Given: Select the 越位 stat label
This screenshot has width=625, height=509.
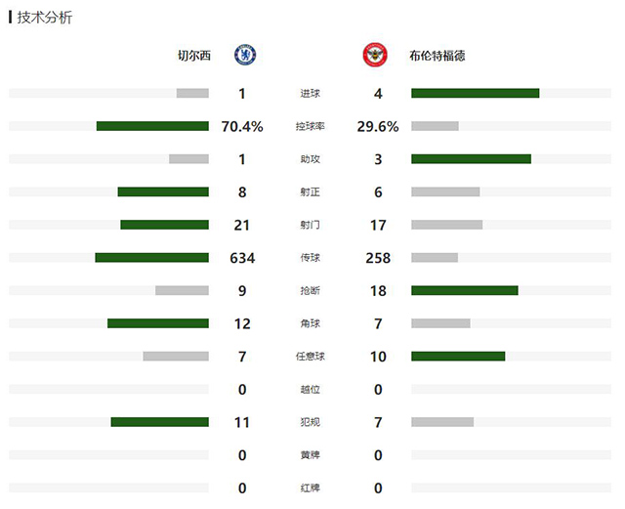Looking at the screenshot, I should [x=311, y=390].
